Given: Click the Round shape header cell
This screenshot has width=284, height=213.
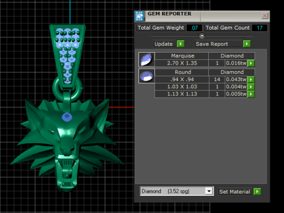Looking at the screenshot, I should [x=182, y=72].
